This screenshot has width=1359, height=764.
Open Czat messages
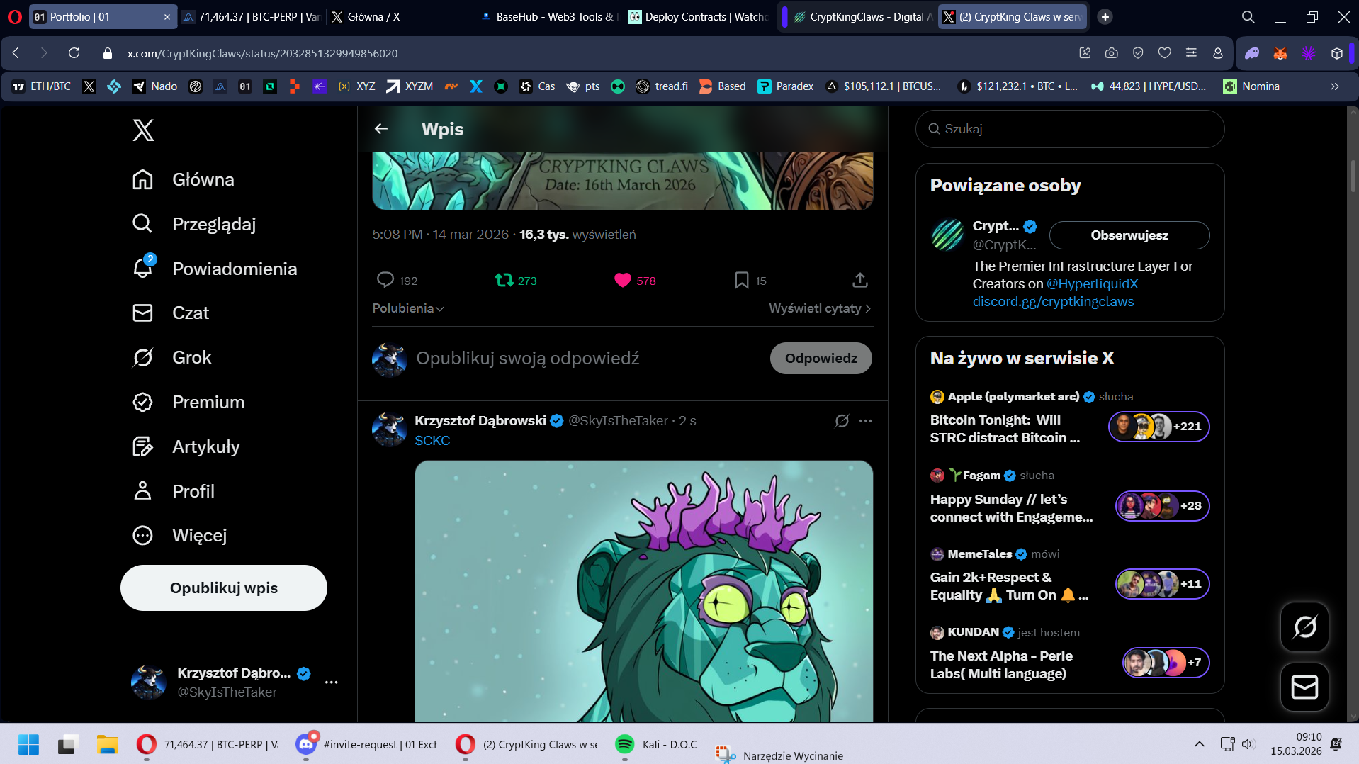click(x=170, y=313)
